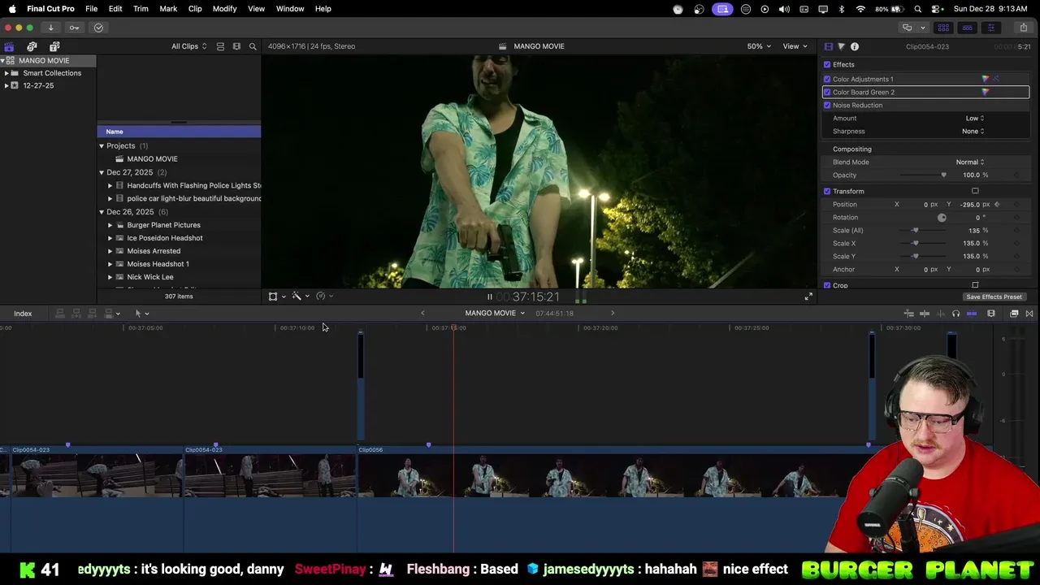Change Sharpness None dropdown
1040x585 pixels.
pos(973,131)
